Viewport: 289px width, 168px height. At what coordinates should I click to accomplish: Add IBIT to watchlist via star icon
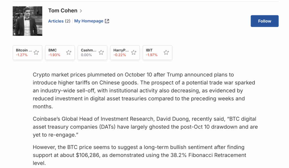click(x=166, y=52)
